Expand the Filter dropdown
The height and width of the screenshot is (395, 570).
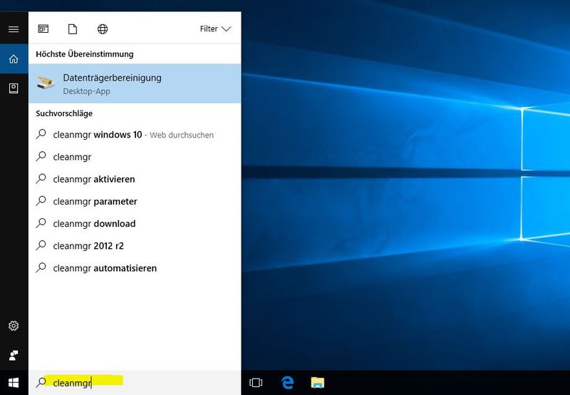tap(215, 29)
